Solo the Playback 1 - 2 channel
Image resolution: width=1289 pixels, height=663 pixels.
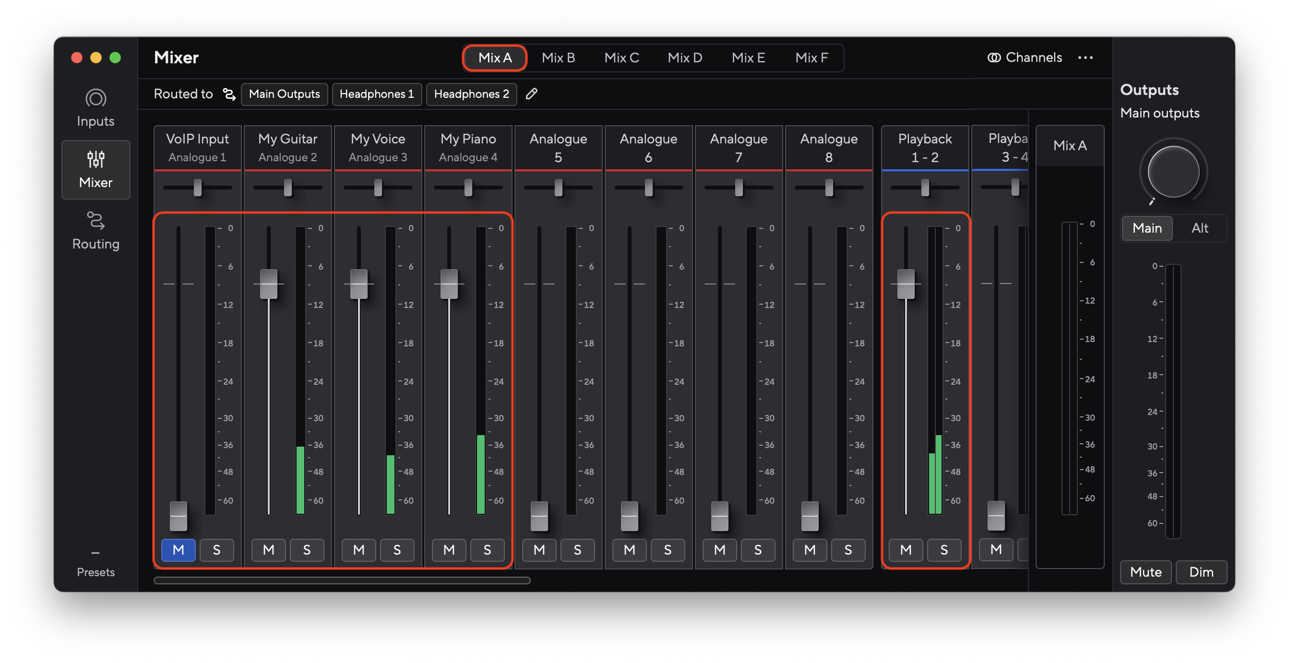point(944,550)
